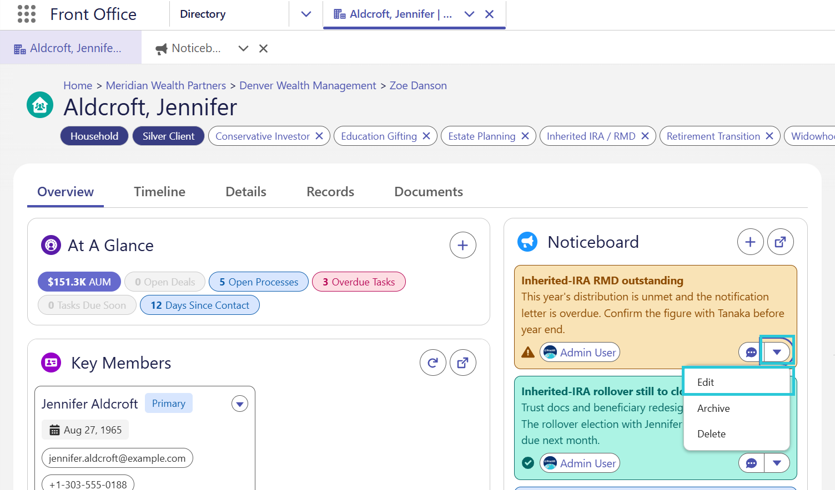Image resolution: width=835 pixels, height=490 pixels.
Task: Open Meridian Wealth Partners breadcrumb link
Action: 166,85
